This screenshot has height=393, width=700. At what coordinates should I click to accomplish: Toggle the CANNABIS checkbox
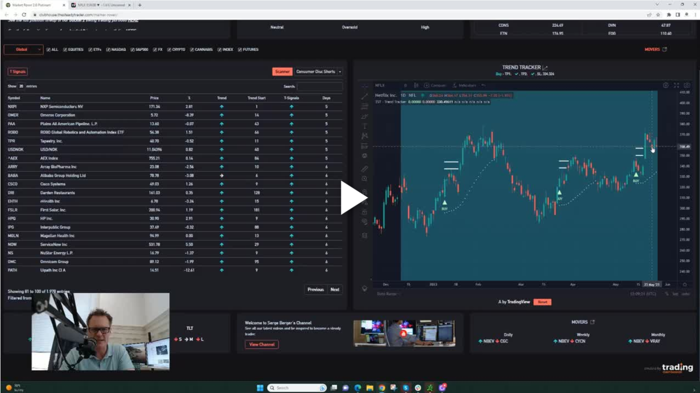(192, 49)
